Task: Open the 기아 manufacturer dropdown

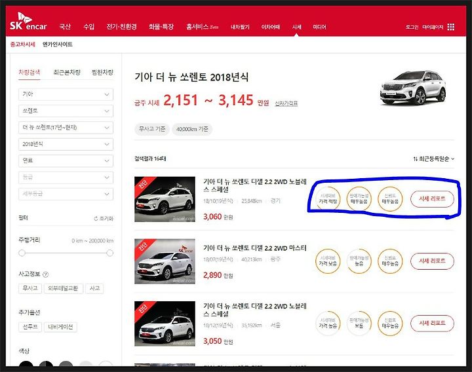Action: point(66,94)
